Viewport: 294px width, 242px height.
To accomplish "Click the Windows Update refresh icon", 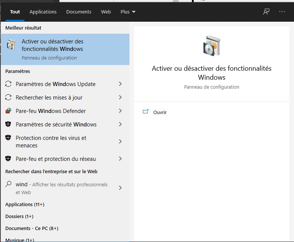I will [8, 84].
